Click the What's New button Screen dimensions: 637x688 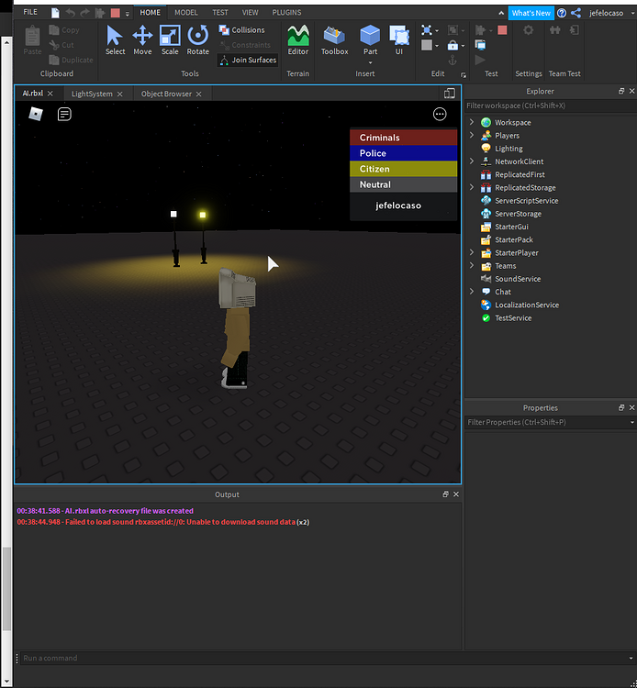coord(531,13)
